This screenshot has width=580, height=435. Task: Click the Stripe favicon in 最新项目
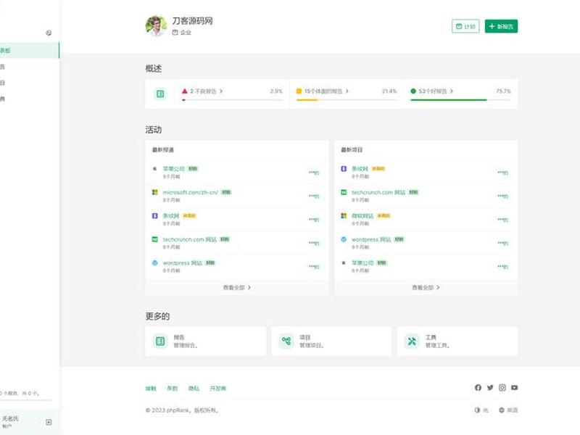344,169
